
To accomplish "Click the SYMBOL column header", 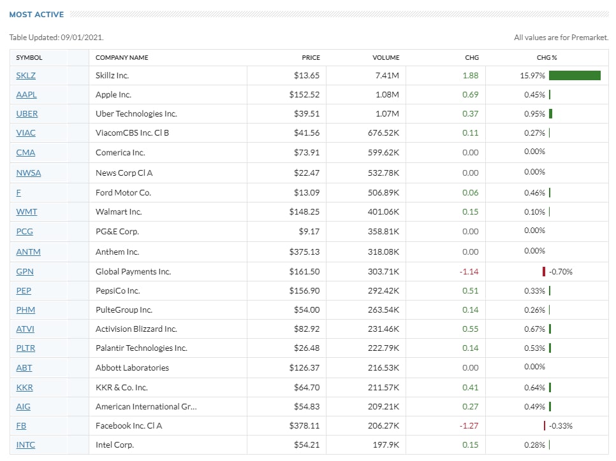I will [29, 58].
